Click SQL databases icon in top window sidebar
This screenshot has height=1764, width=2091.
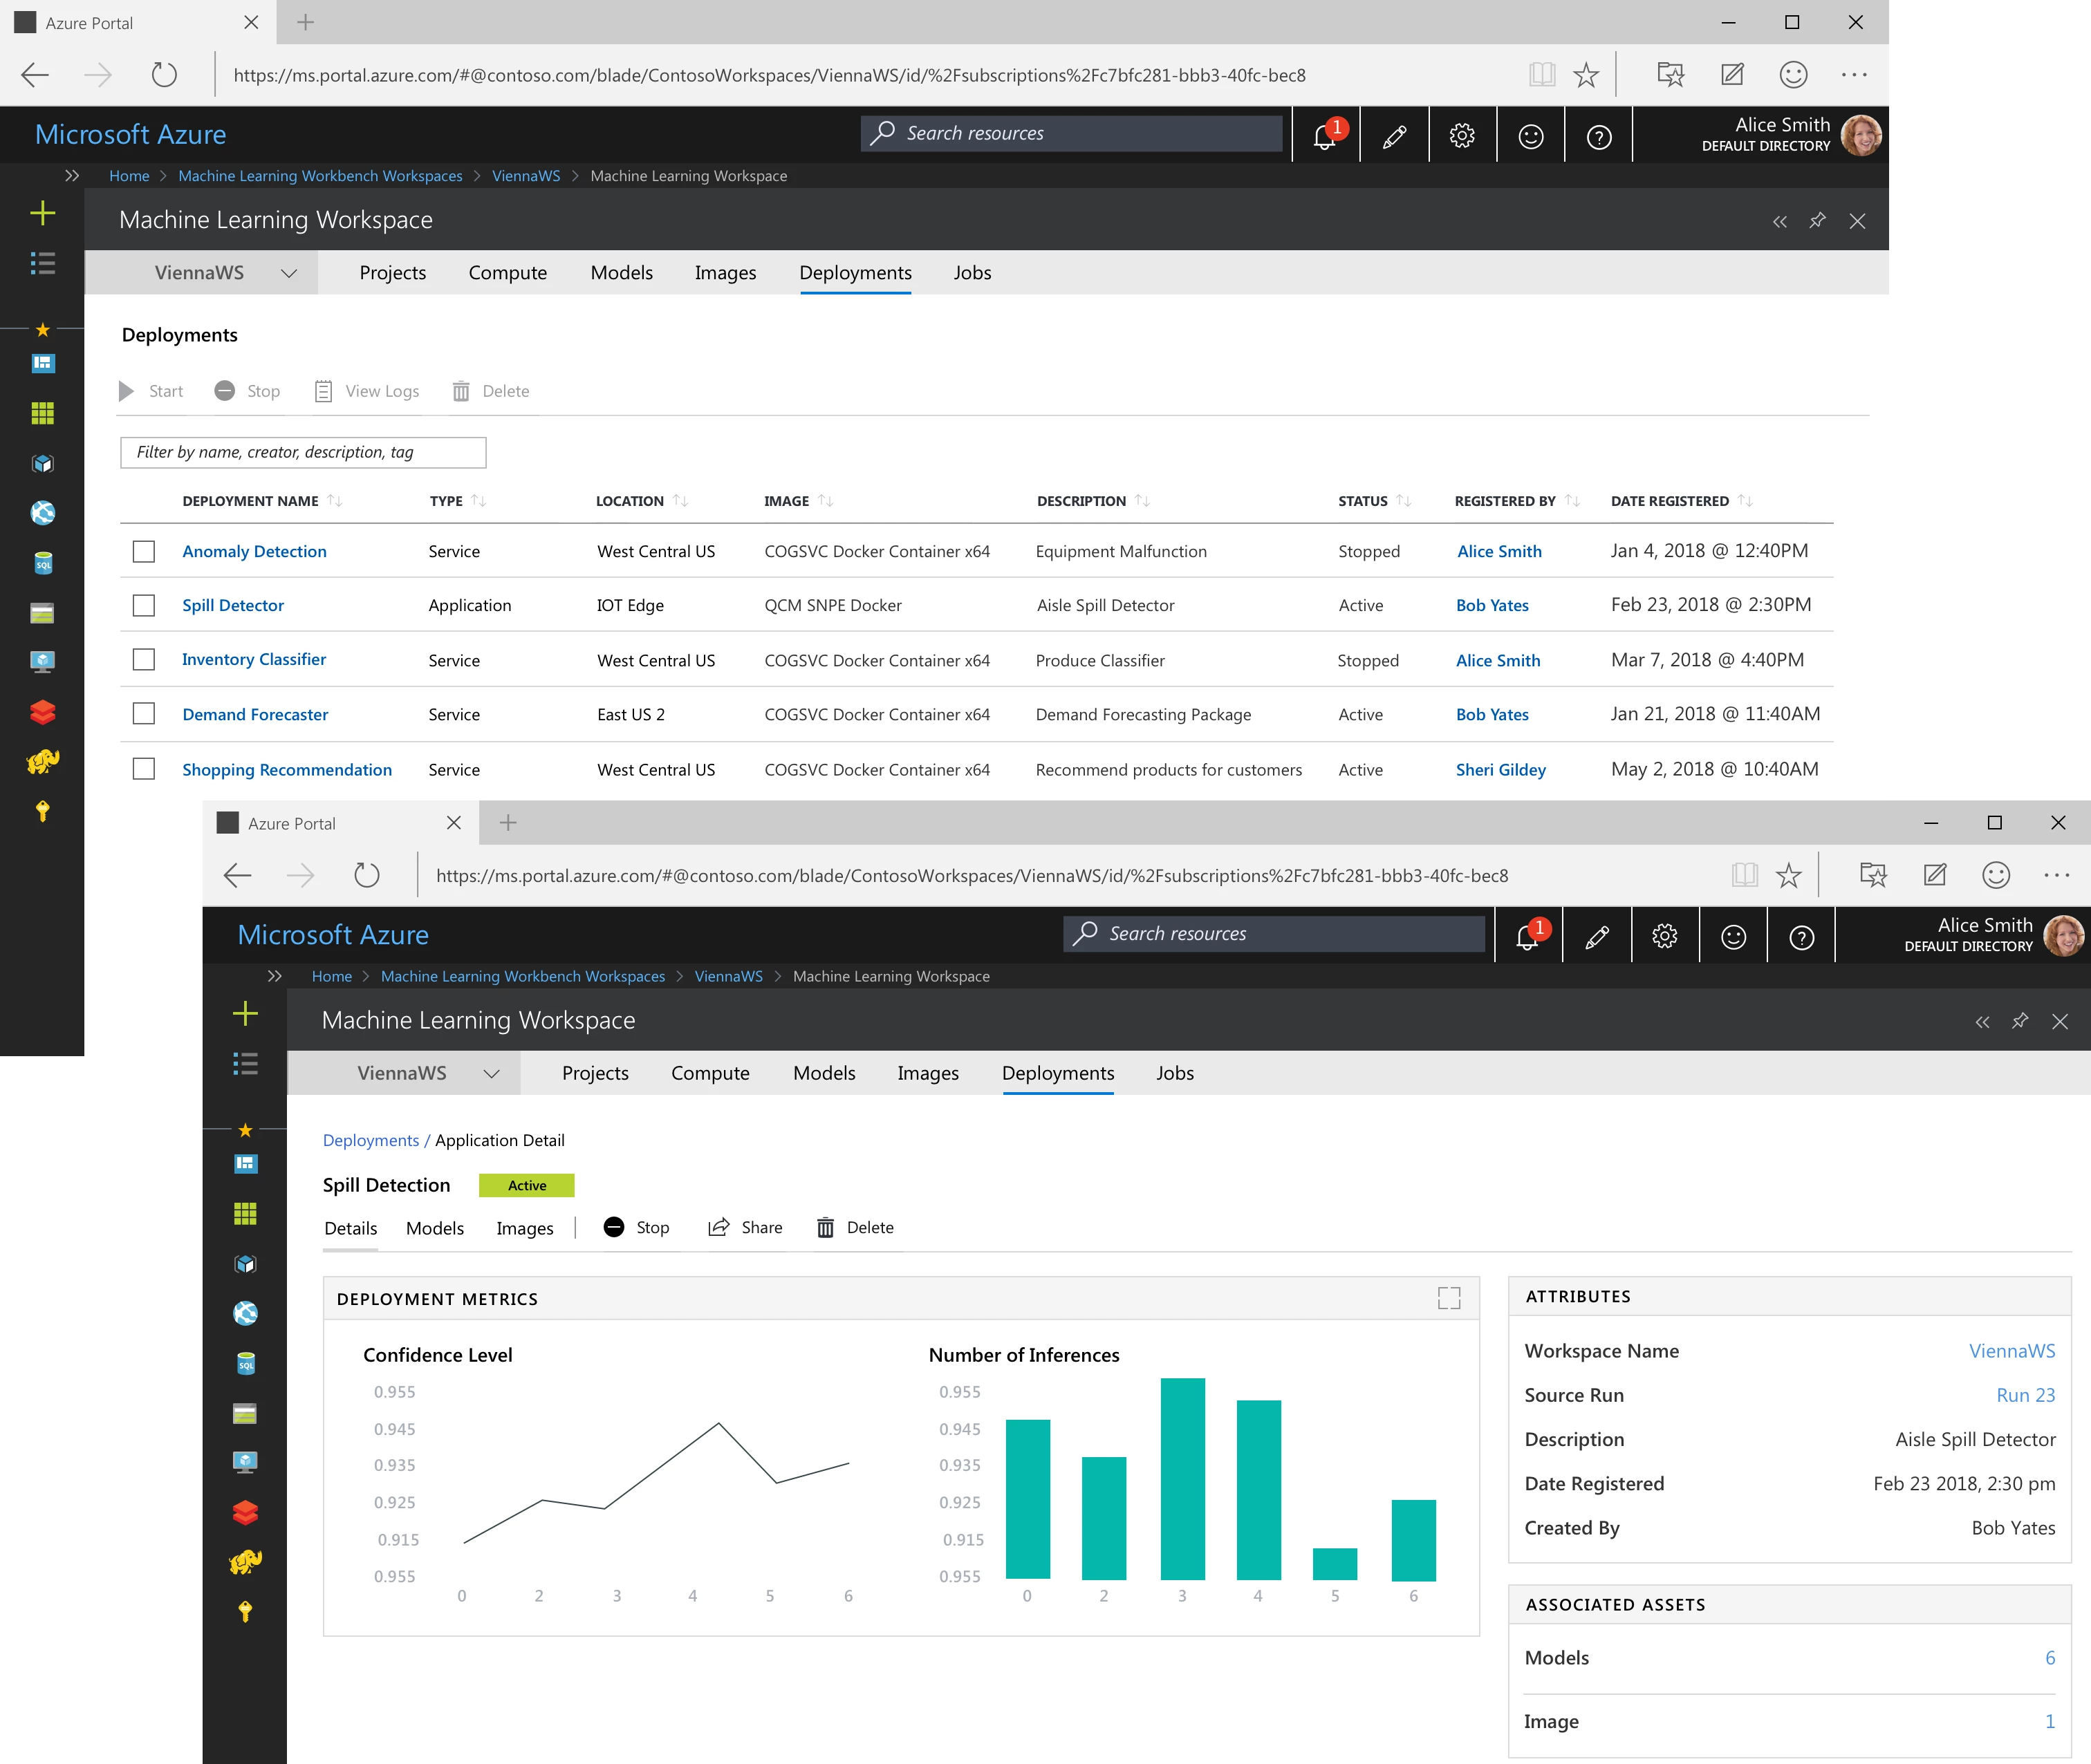click(x=43, y=563)
